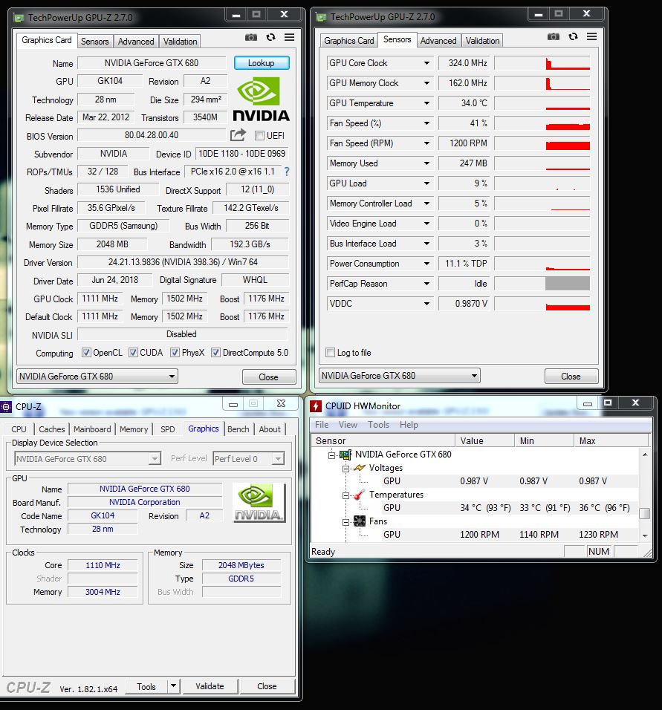Toggle the DirectCompute 5.0 checkbox
The height and width of the screenshot is (710, 662).
[x=215, y=352]
